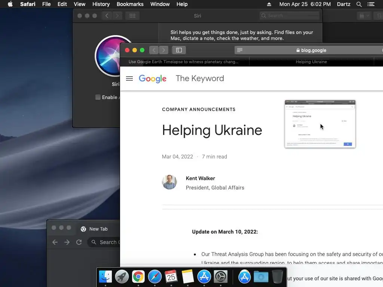Image resolution: width=383 pixels, height=287 pixels.
Task: Click the Update on March 10, 2022 heading
Action: (225, 232)
